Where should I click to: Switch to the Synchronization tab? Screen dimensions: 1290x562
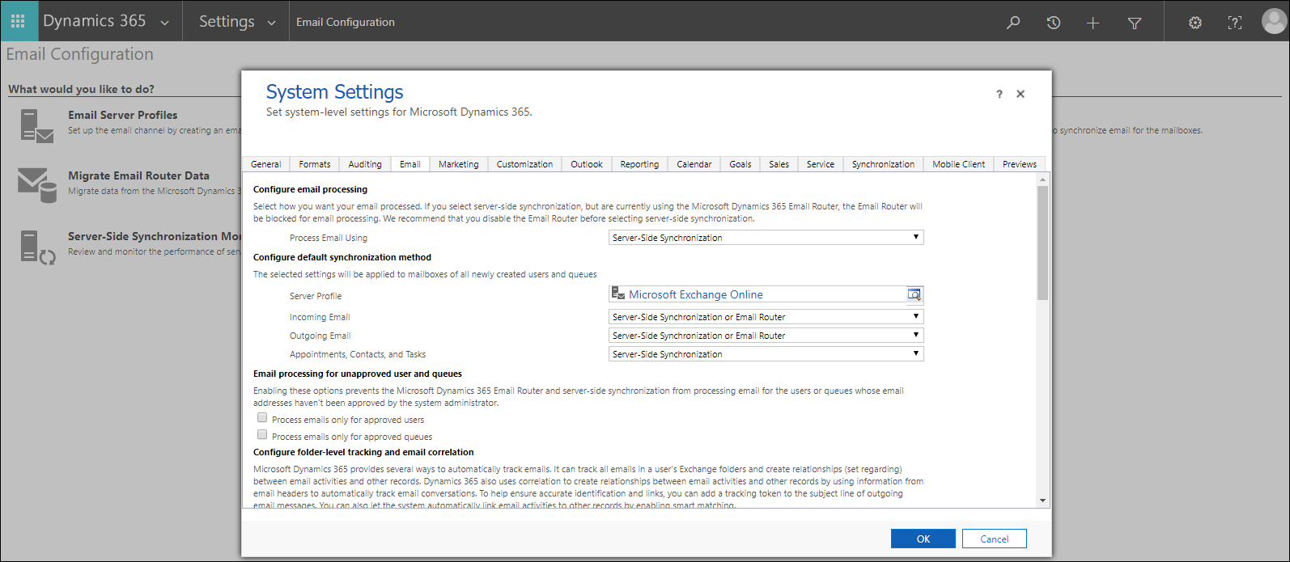point(883,164)
